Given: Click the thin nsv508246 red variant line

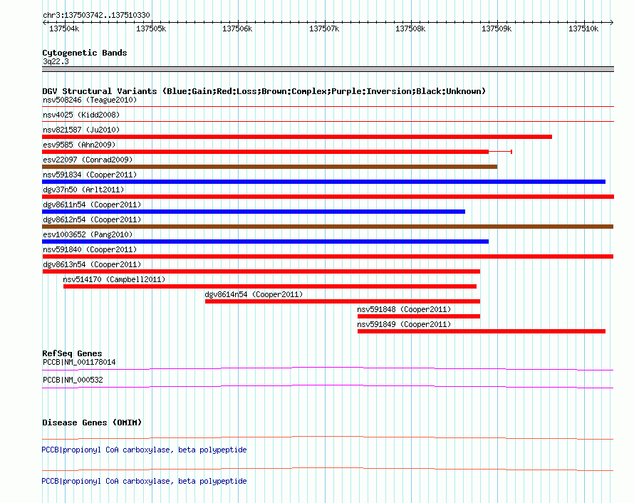Looking at the screenshot, I should click(328, 107).
